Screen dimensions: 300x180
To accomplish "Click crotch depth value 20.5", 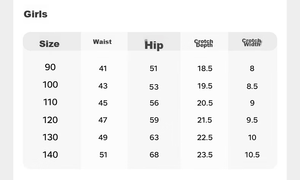I will point(205,103).
